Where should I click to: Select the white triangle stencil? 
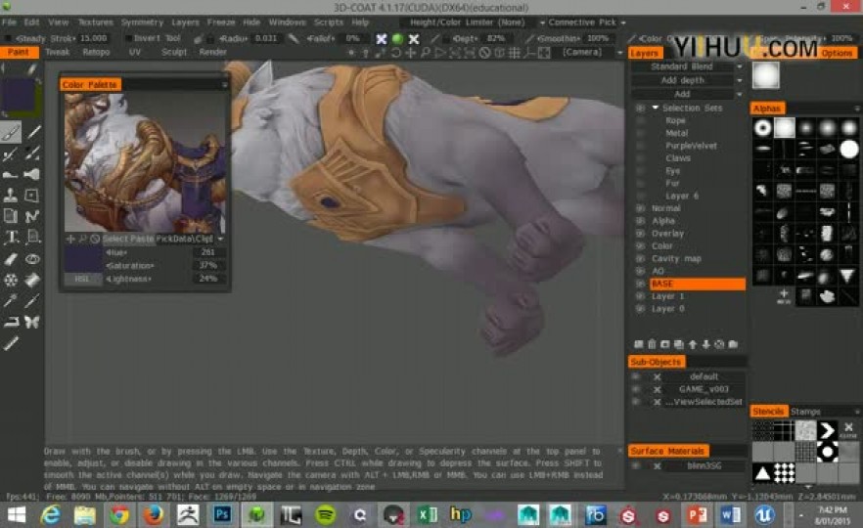pyautogui.click(x=762, y=472)
